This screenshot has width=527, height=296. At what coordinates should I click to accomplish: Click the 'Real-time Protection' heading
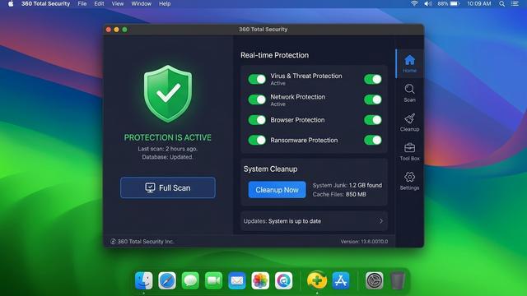coord(274,55)
